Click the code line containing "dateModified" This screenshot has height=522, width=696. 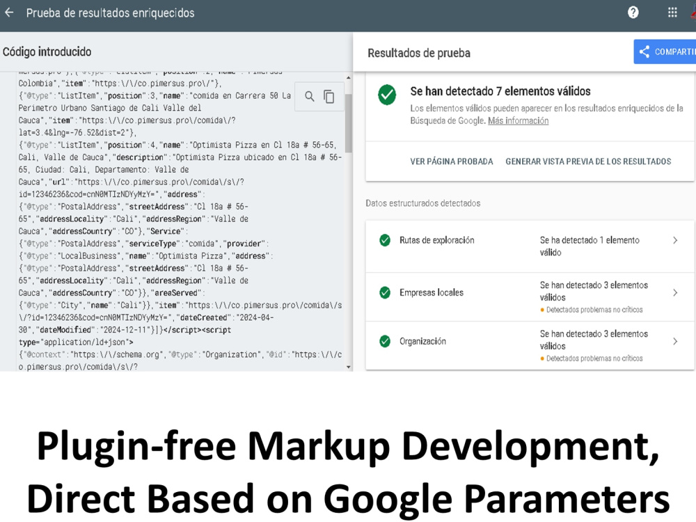pos(125,330)
